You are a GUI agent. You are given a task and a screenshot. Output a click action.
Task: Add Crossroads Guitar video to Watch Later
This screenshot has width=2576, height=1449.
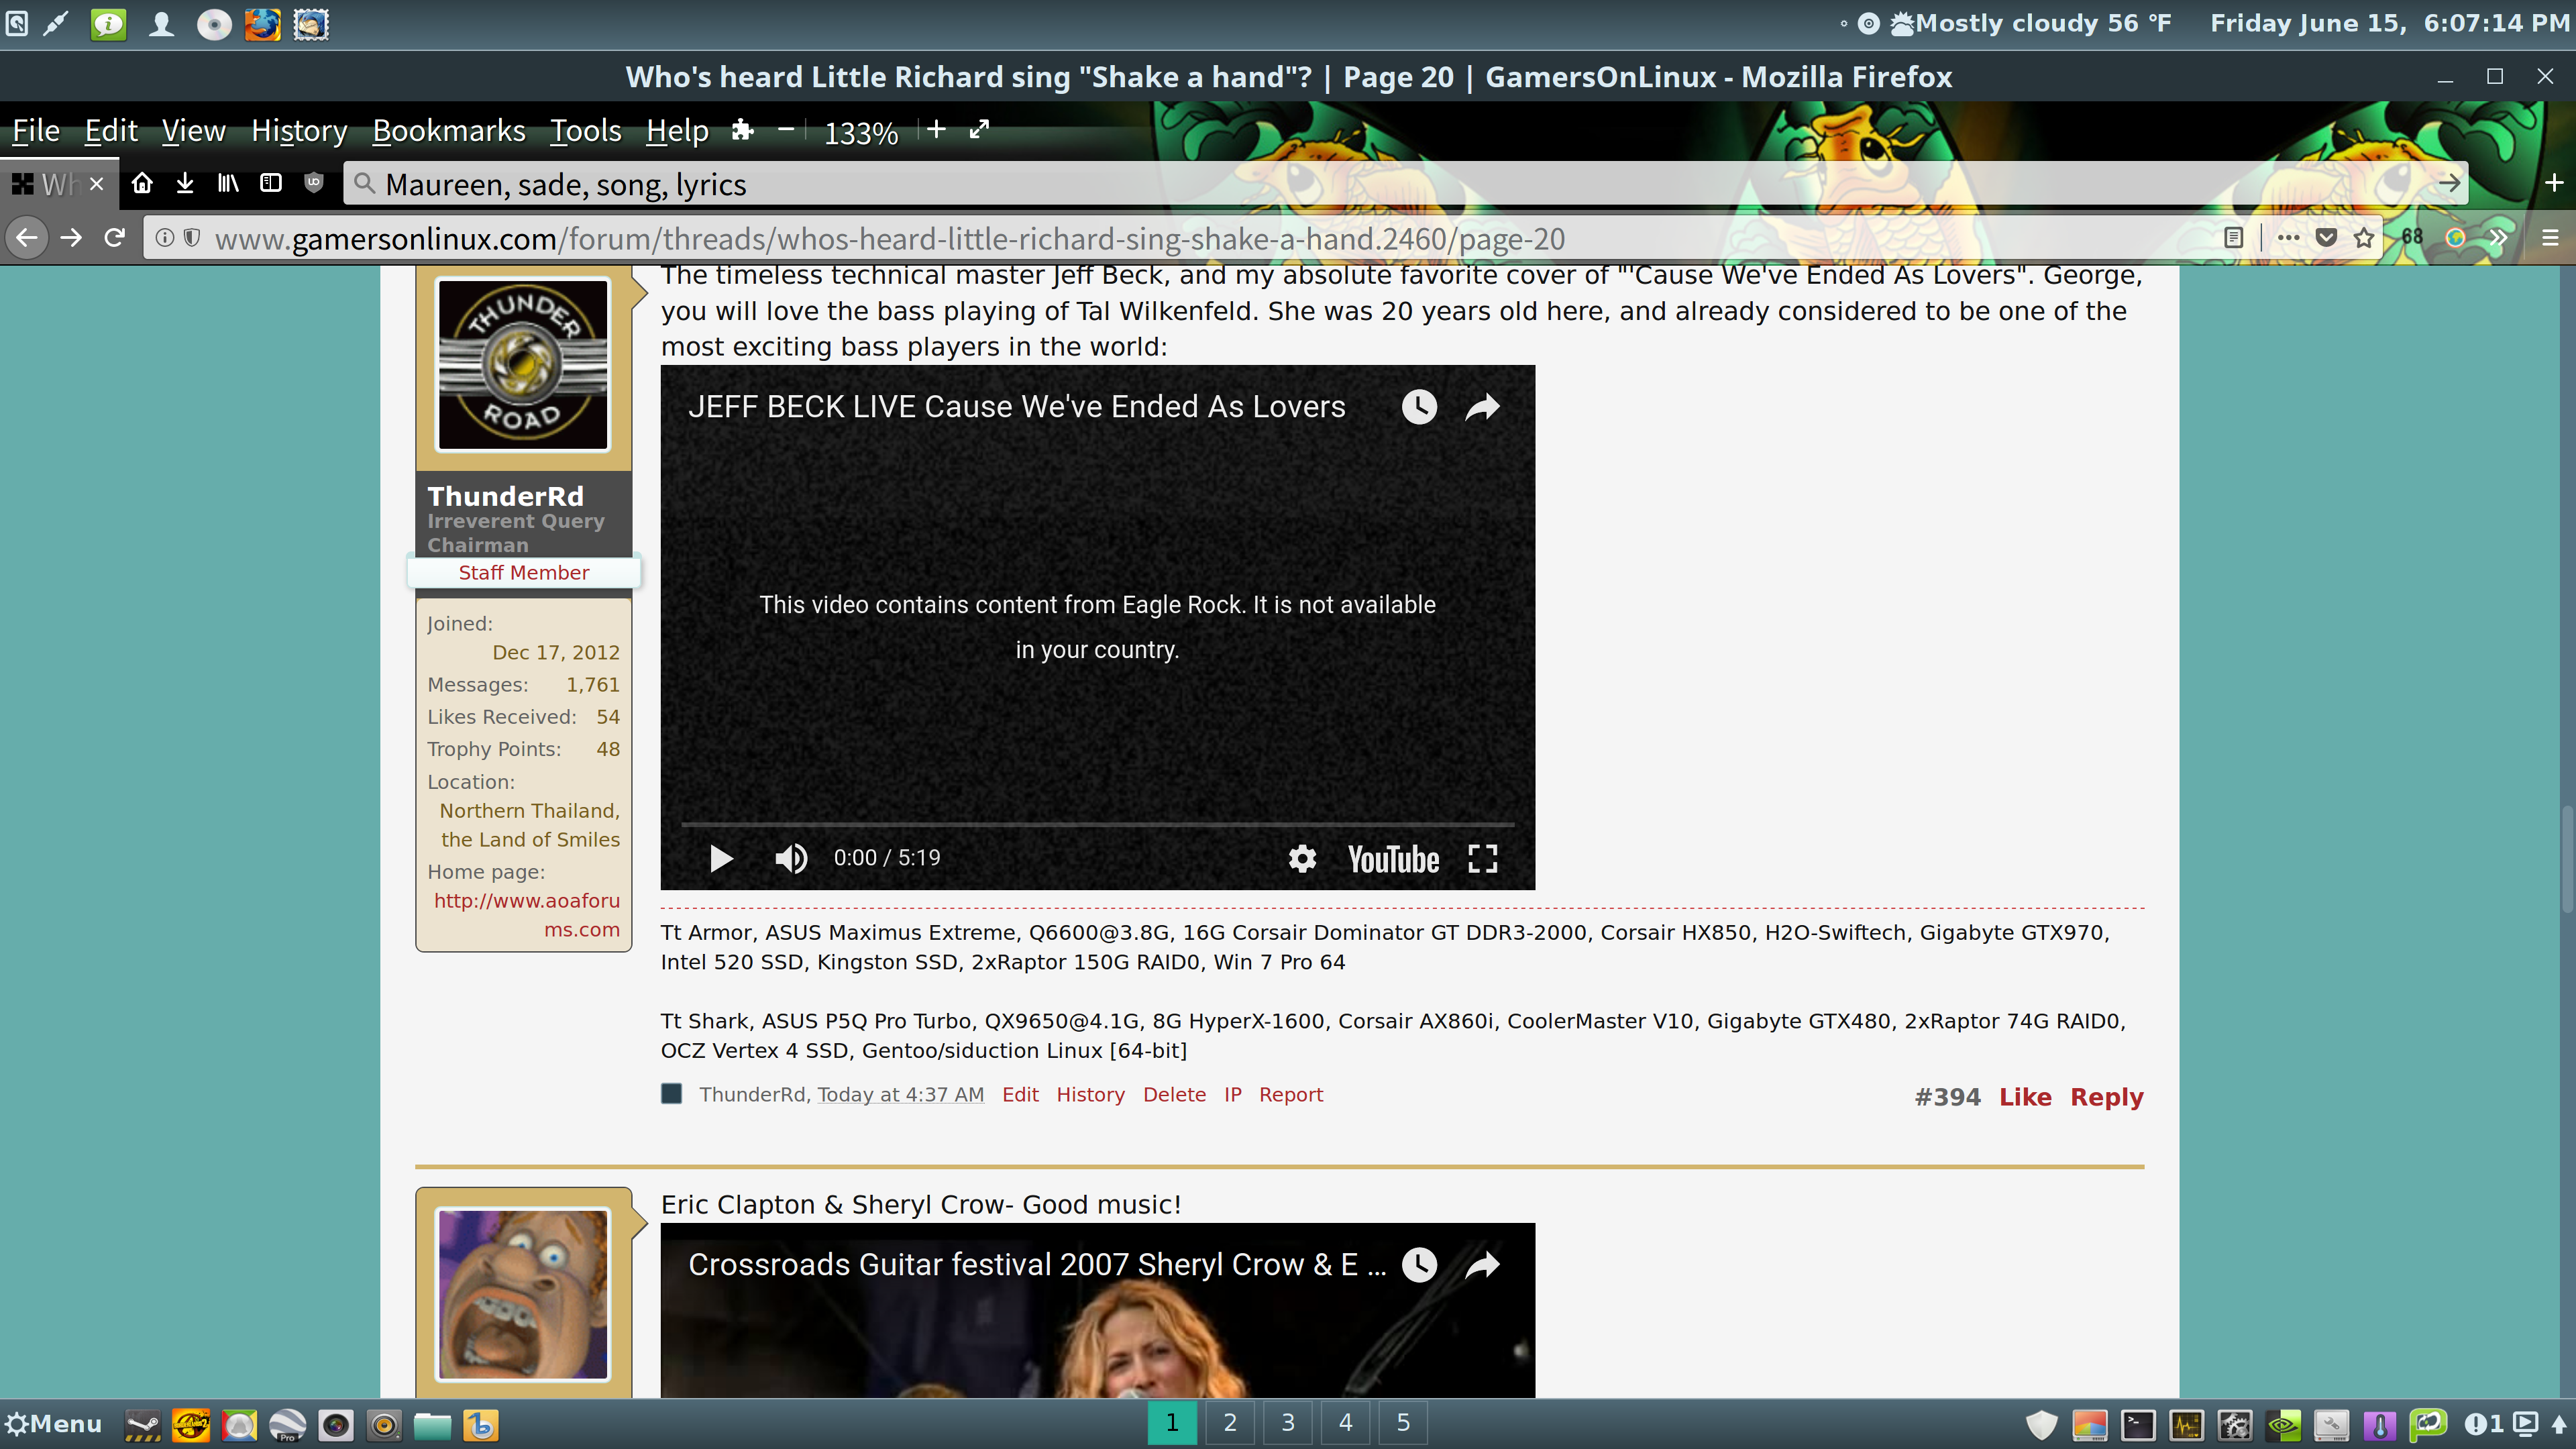point(1419,1264)
